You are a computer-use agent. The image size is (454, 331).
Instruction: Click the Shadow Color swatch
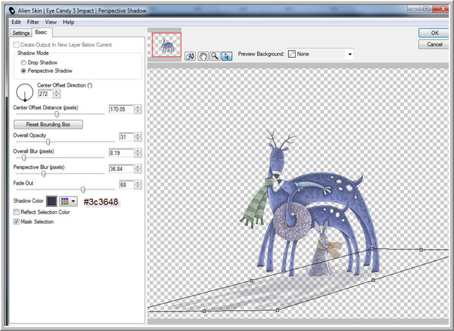point(51,201)
